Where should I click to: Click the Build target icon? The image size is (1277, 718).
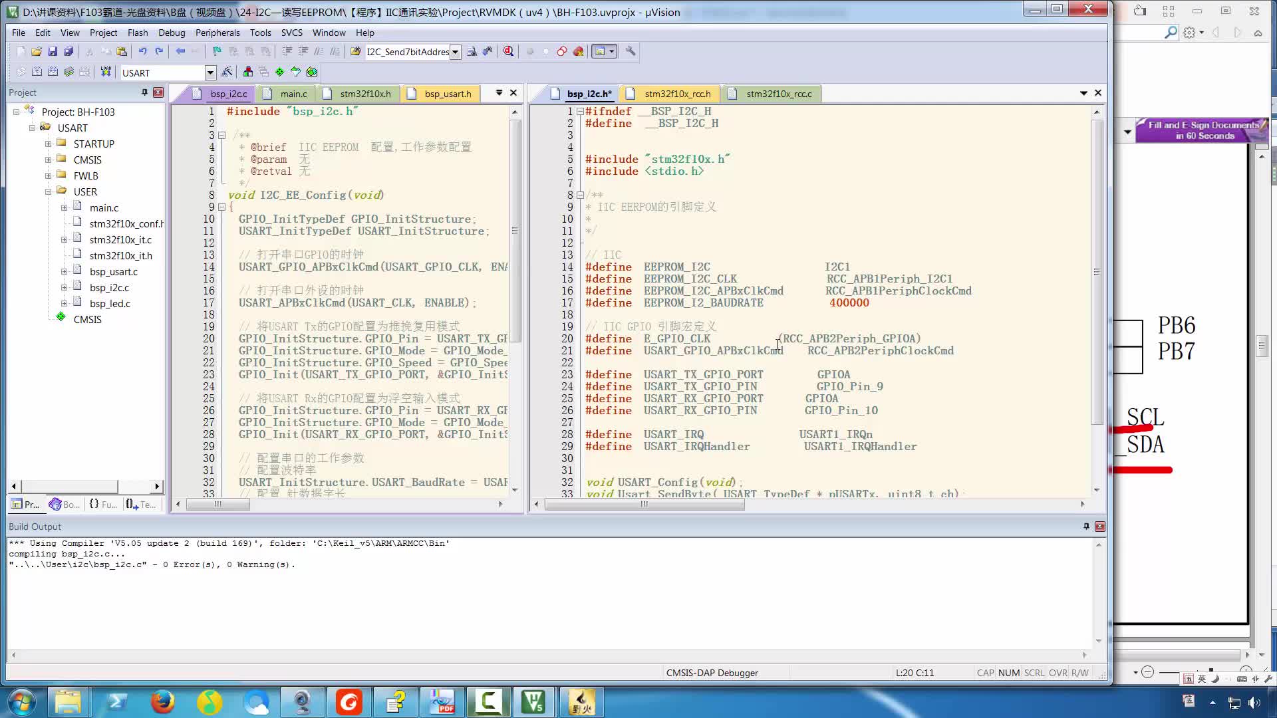click(x=37, y=72)
